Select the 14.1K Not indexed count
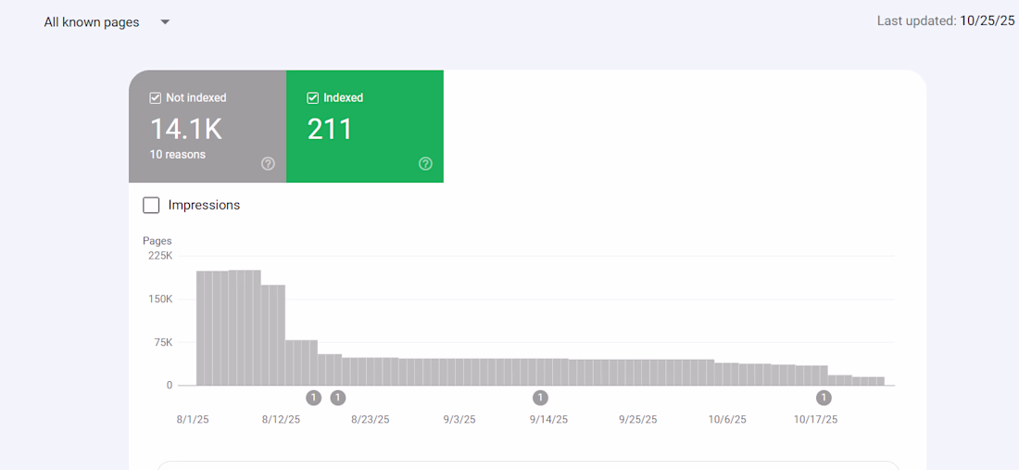Screen dimensions: 1019x470 186,129
